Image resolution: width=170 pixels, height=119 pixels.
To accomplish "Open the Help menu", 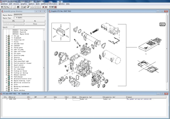I will (x=68, y=4).
